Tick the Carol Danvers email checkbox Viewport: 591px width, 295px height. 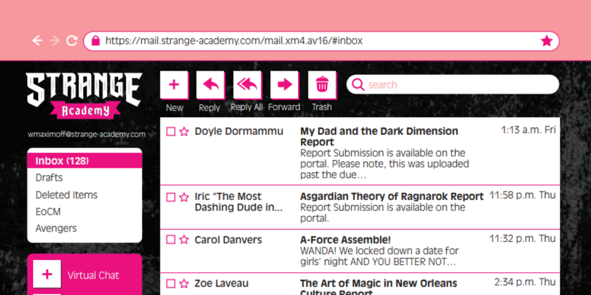pyautogui.click(x=170, y=240)
